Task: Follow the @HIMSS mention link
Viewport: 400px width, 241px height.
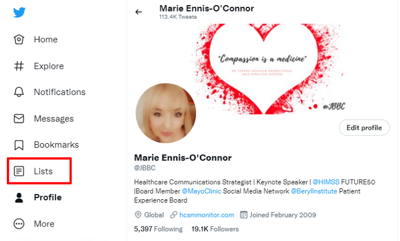Action: 326,182
